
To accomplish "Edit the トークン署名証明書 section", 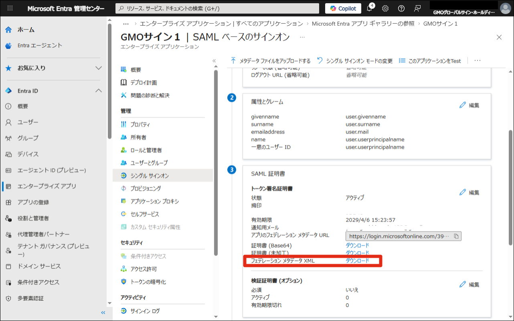I will coord(469,193).
